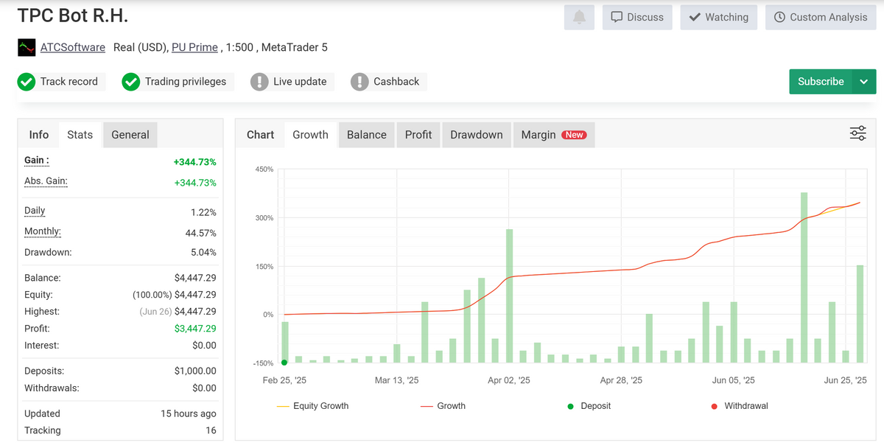Click the Trading privileges checkmark icon

(x=131, y=82)
